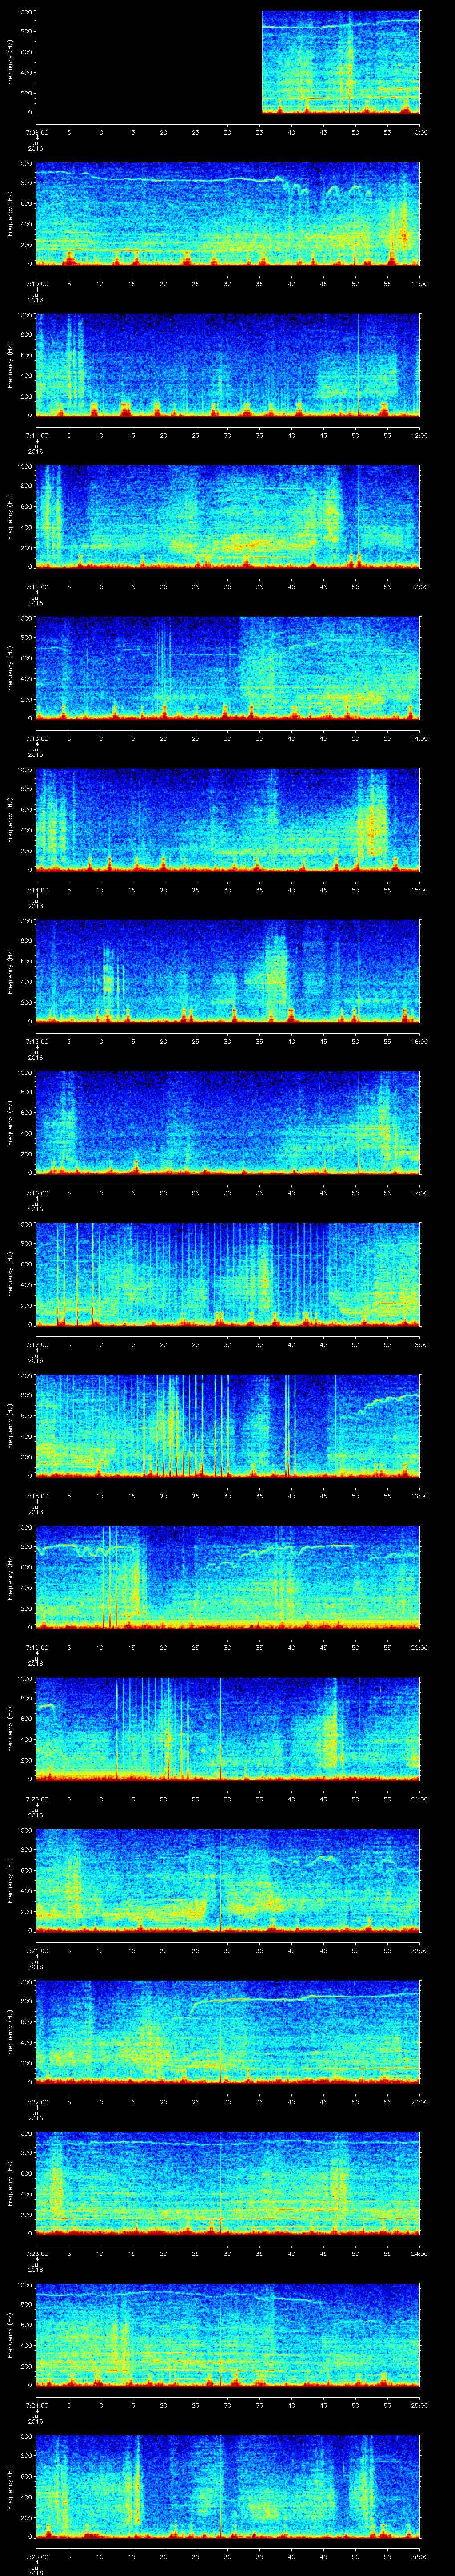Viewport: 455px width, 2576px height.
Task: Click the '7:09:00' start time label
Action: 36,132
